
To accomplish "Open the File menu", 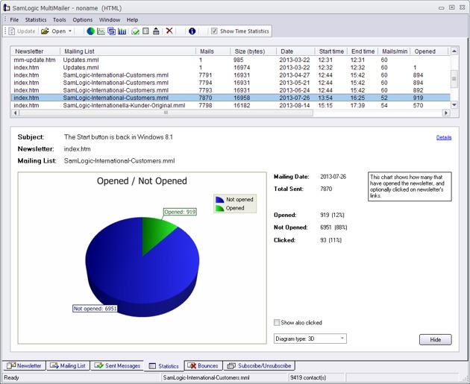I will point(14,20).
